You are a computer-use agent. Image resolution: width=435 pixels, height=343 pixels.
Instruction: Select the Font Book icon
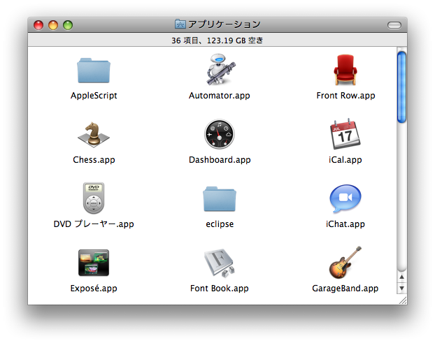click(x=220, y=263)
